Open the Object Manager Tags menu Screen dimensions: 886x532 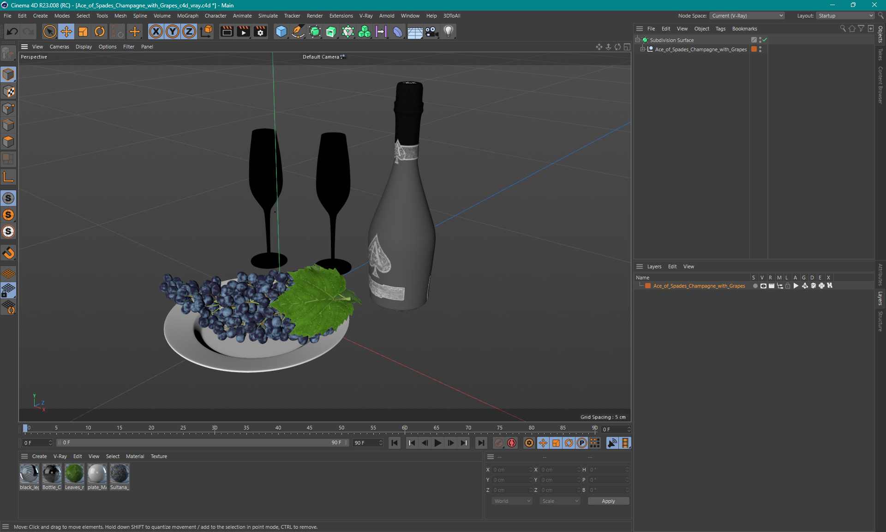pos(720,29)
